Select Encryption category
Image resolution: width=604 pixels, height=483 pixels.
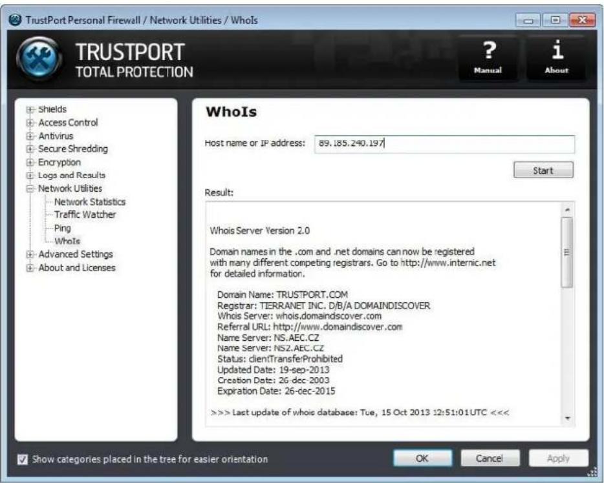(x=59, y=162)
